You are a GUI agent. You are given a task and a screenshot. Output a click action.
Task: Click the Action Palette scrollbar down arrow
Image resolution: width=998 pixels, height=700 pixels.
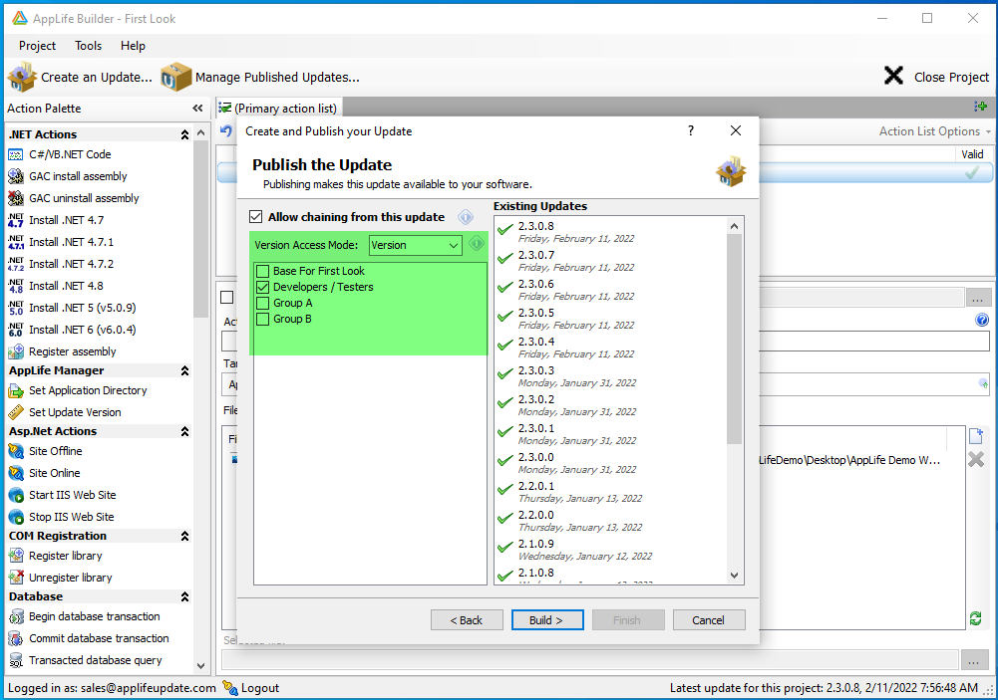[x=201, y=666]
